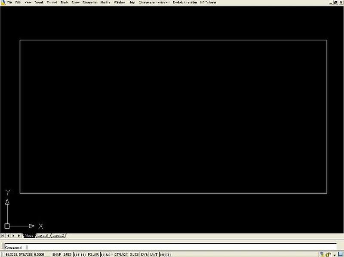Screen dimensions: 344x257
Task: Open the Modify menu
Action: pos(105,3)
